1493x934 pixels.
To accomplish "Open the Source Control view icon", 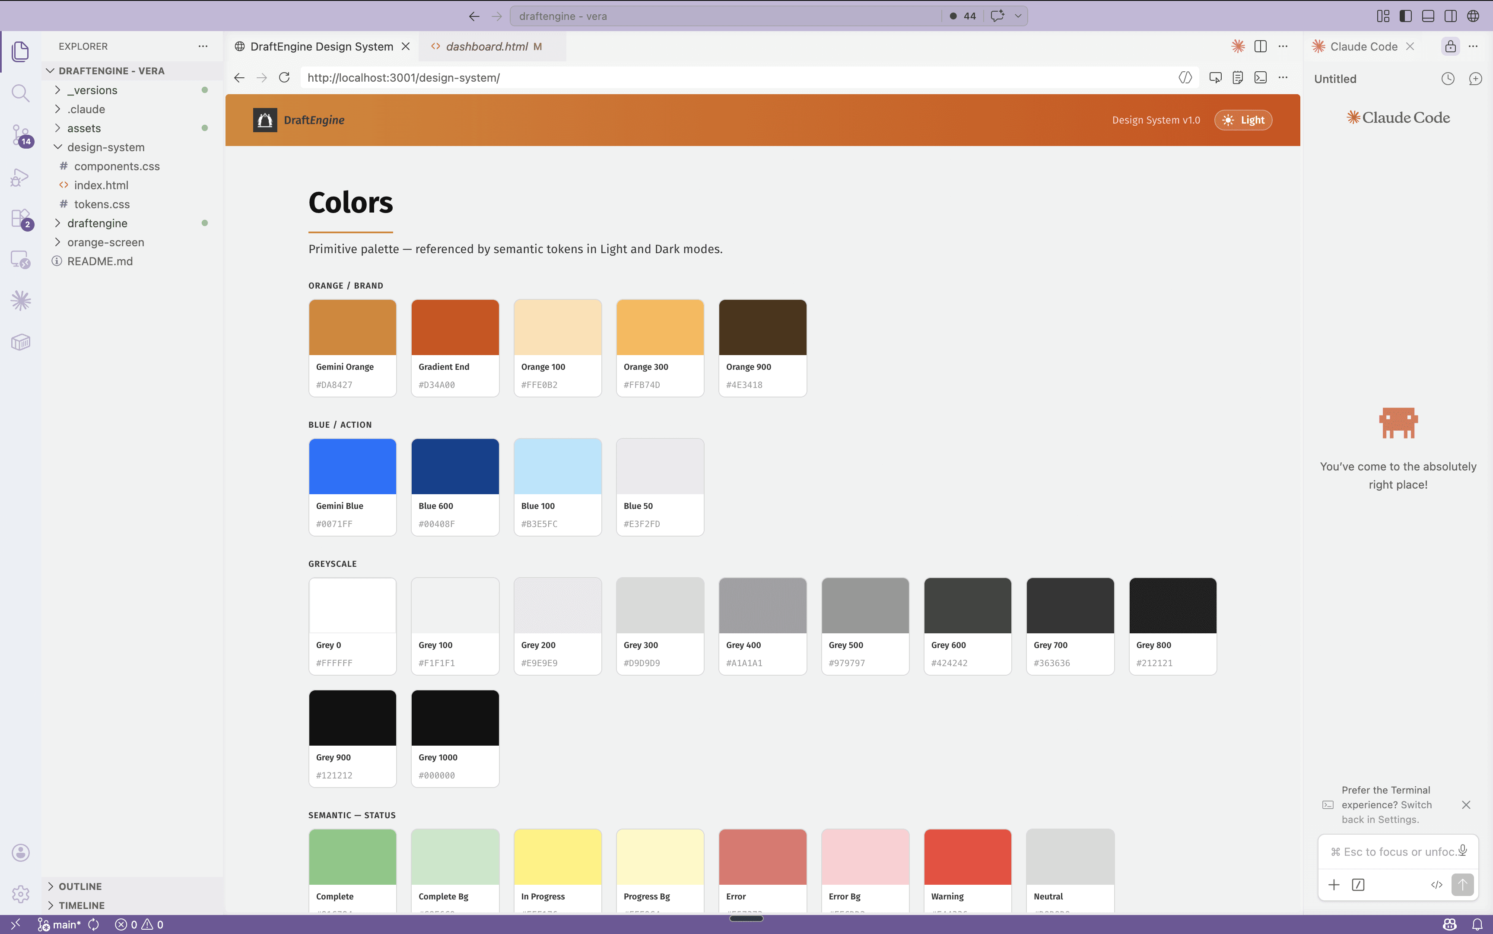I will click(20, 135).
